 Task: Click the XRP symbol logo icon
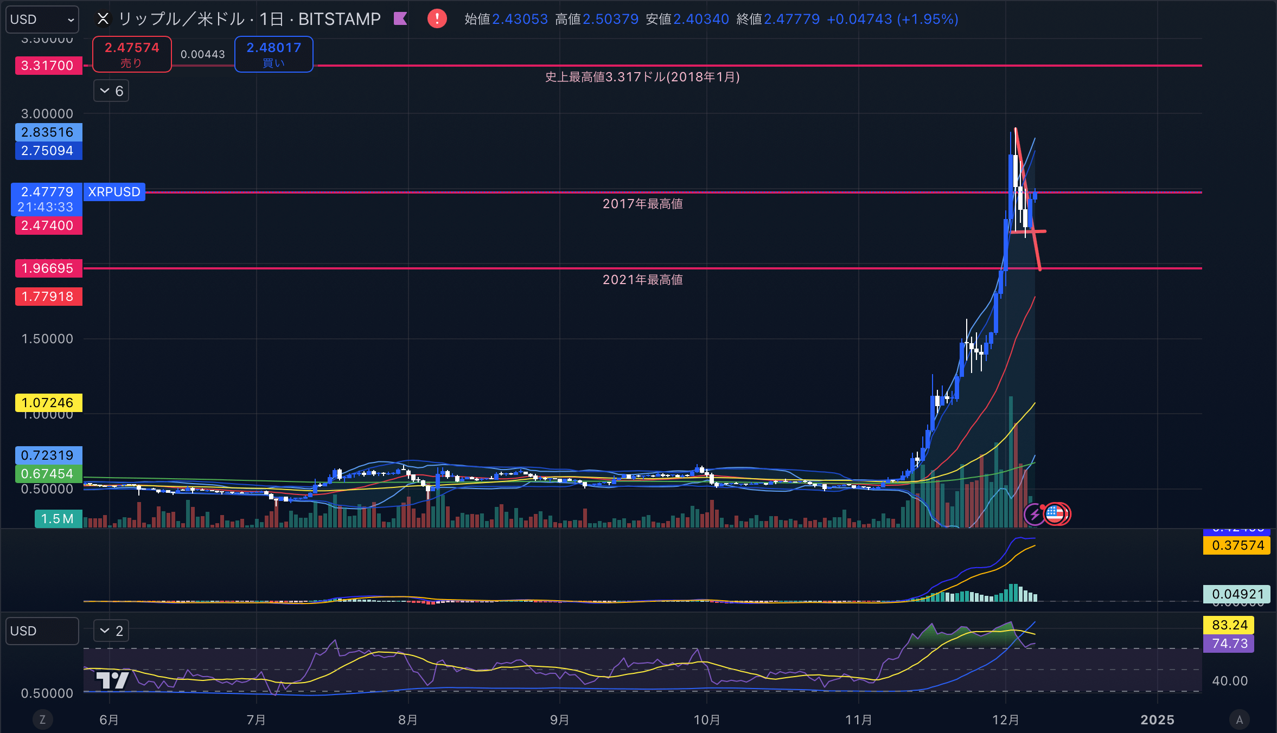[103, 19]
